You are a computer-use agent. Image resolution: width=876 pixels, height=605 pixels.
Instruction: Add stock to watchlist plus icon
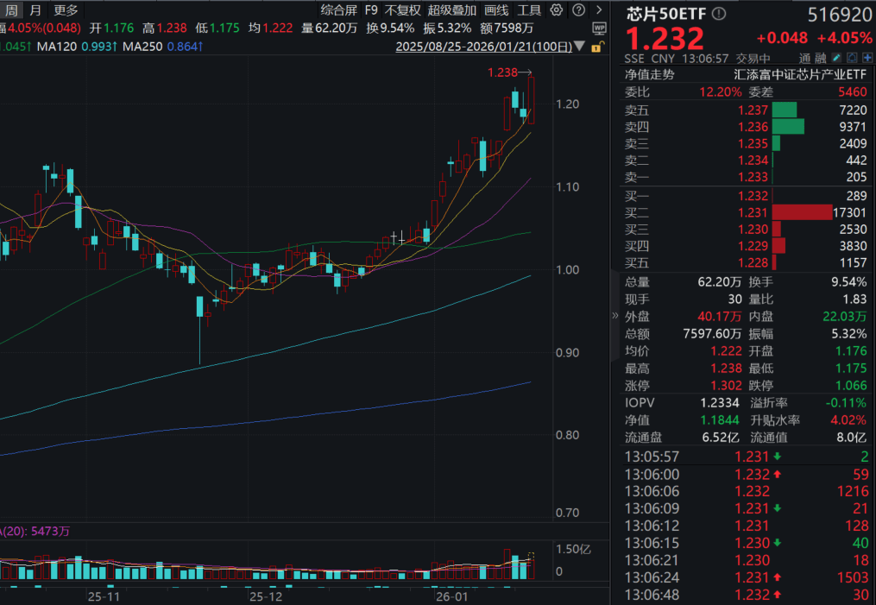867,58
